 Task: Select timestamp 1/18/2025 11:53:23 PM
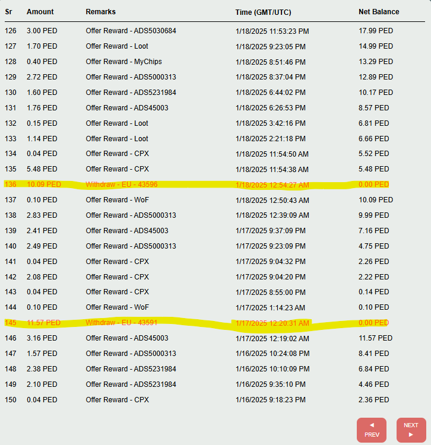[272, 31]
